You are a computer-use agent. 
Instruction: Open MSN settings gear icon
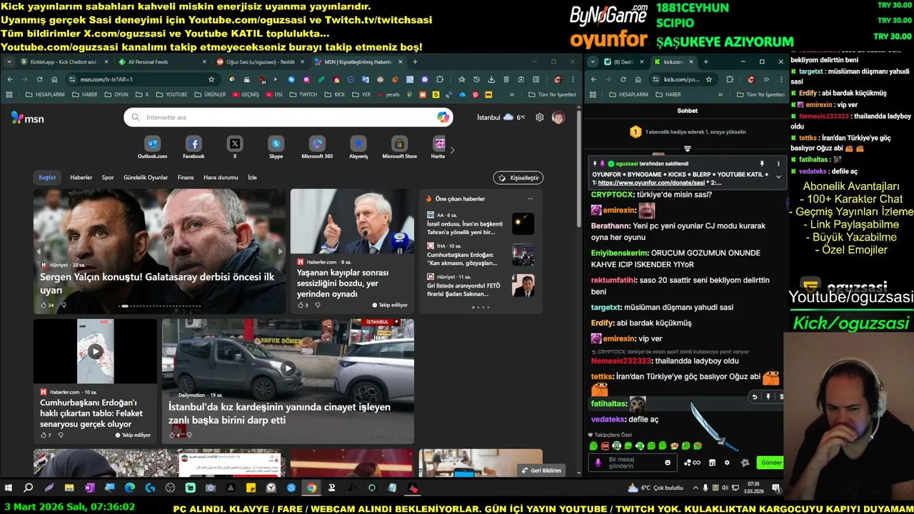coord(540,117)
